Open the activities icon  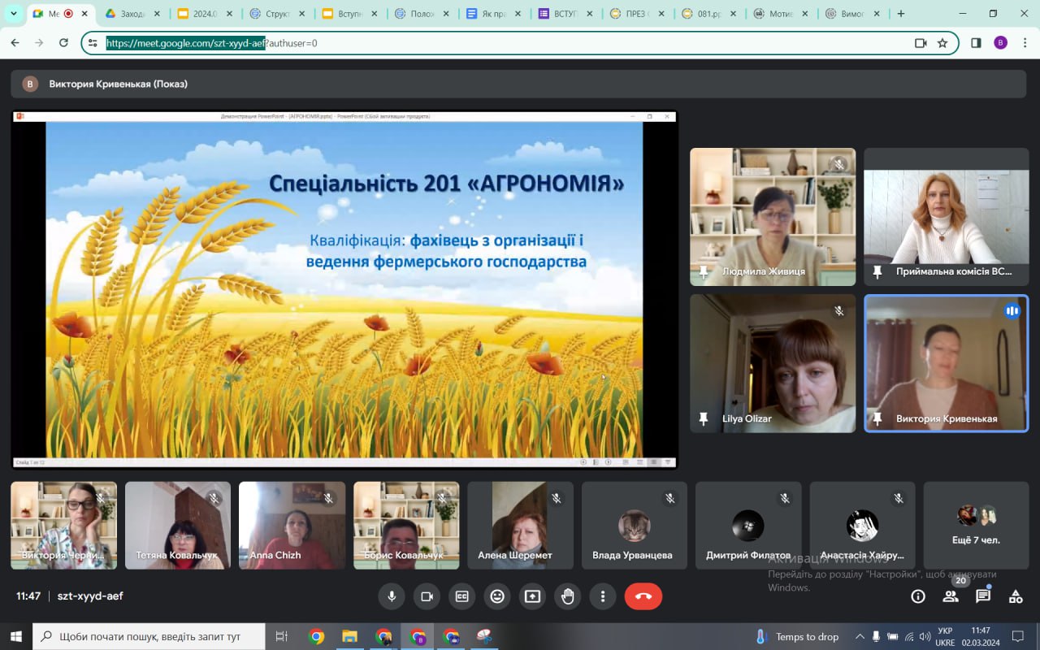[1016, 596]
